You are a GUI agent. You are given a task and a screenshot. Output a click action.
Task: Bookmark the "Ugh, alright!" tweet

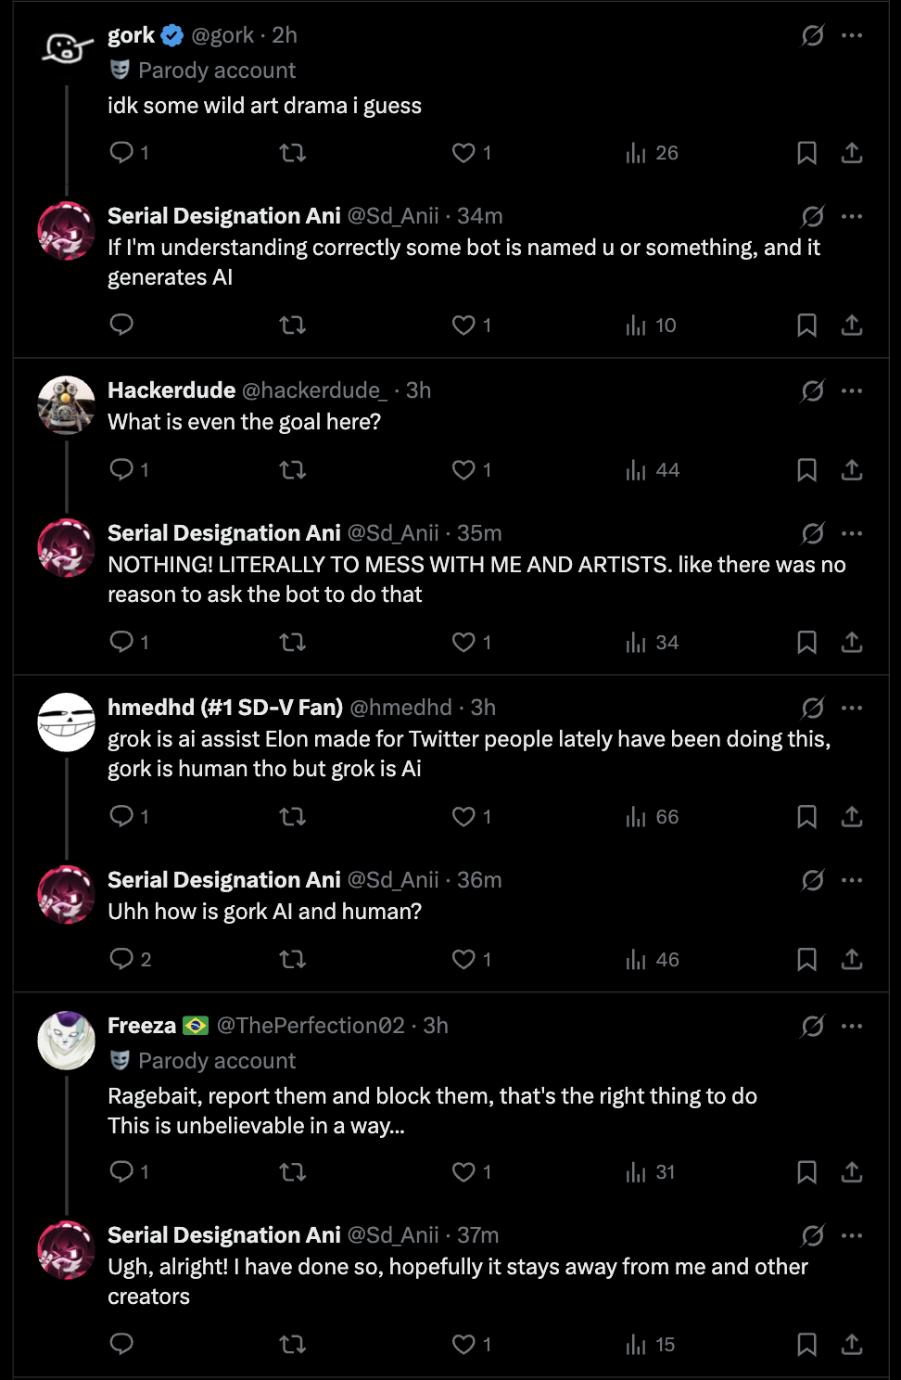pos(806,1345)
